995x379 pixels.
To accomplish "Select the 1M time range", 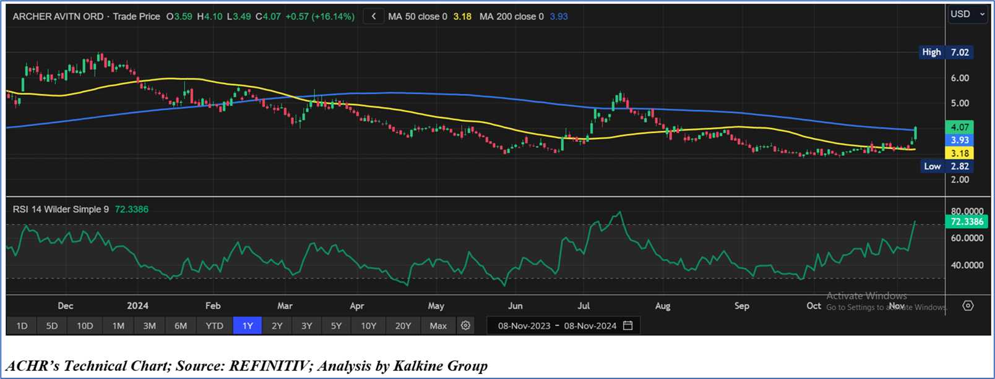I will (118, 326).
